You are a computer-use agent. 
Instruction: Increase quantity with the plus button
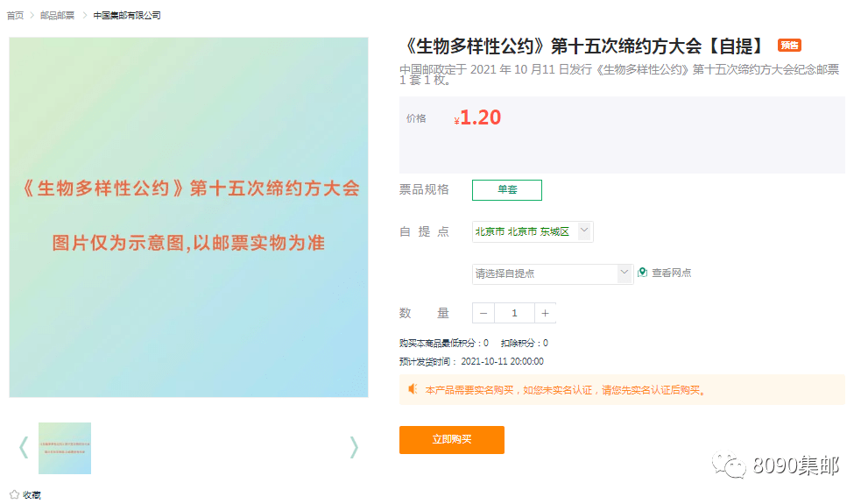click(x=545, y=313)
